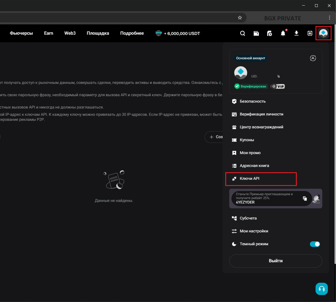Image resolution: width=336 pixels, height=302 pixels.
Task: Click the create API key button
Action: (214, 137)
